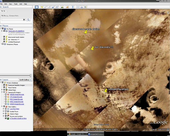The image size is (170, 136).
Task: Click the 'our discovery !!!' map pushpin
Action: point(92,48)
